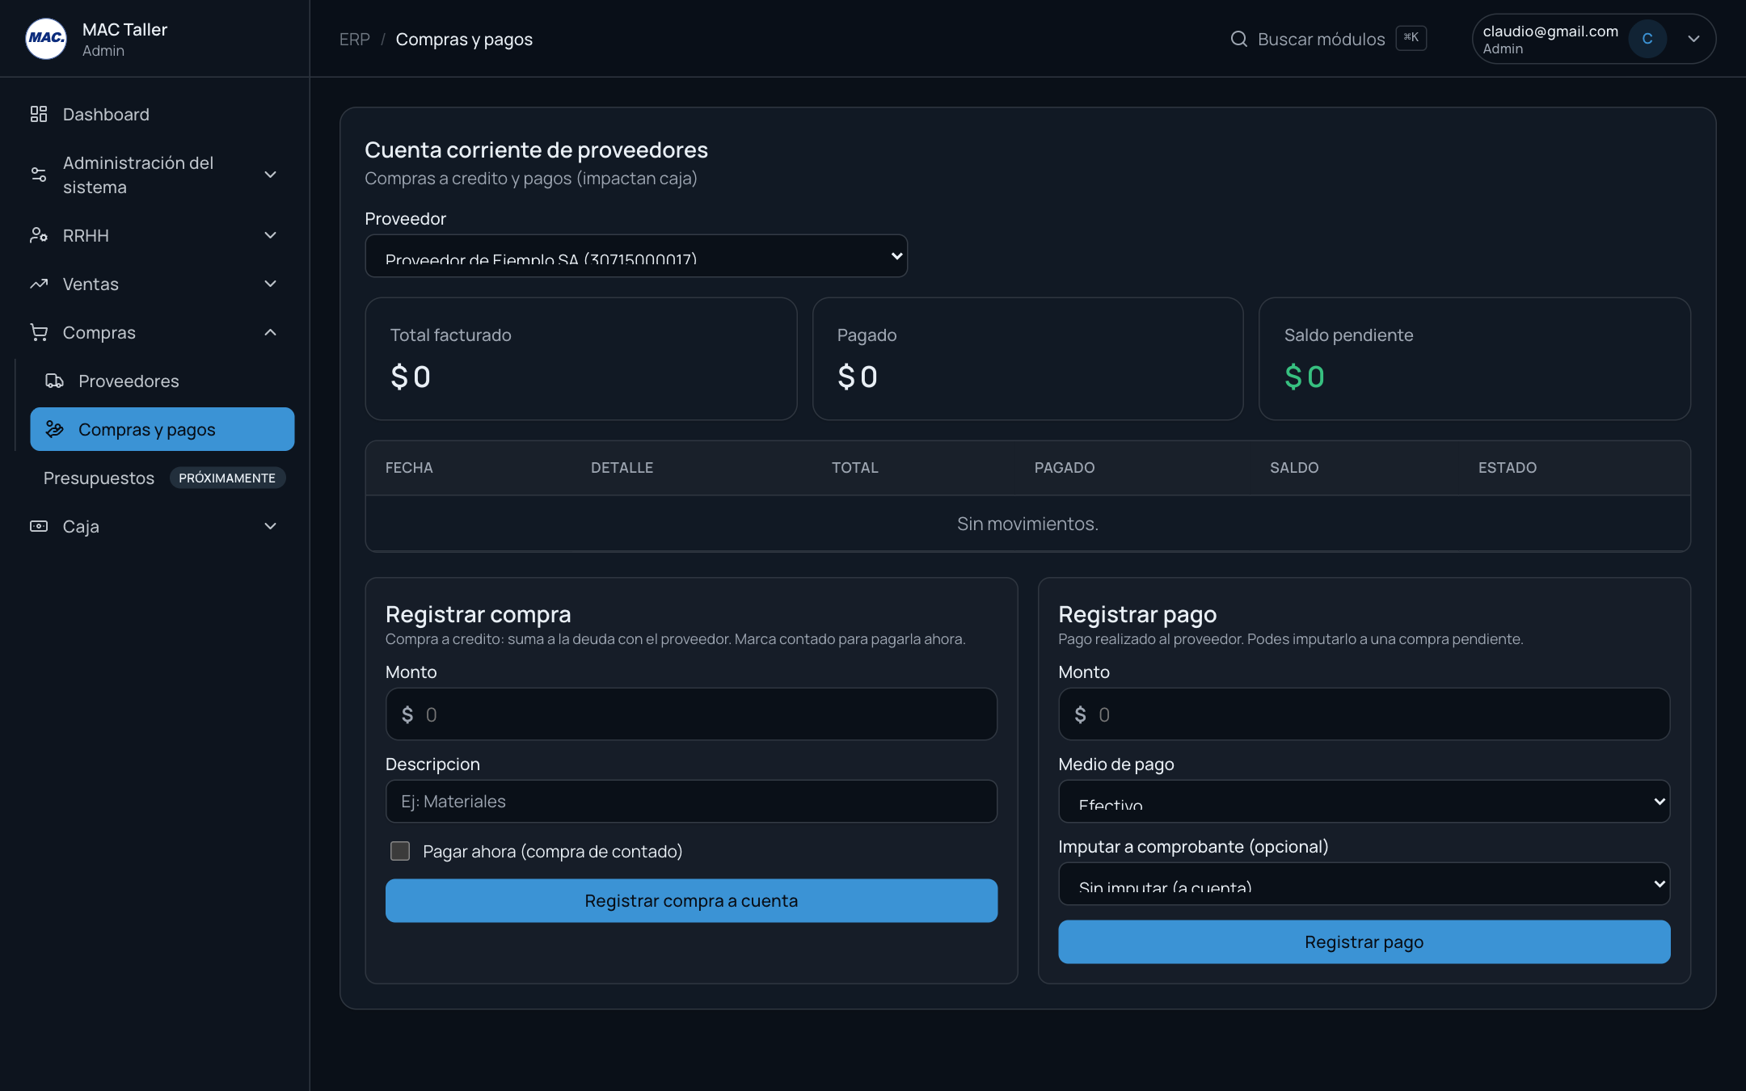Open Administración del sistema menu label
The height and width of the screenshot is (1091, 1746).
click(138, 175)
